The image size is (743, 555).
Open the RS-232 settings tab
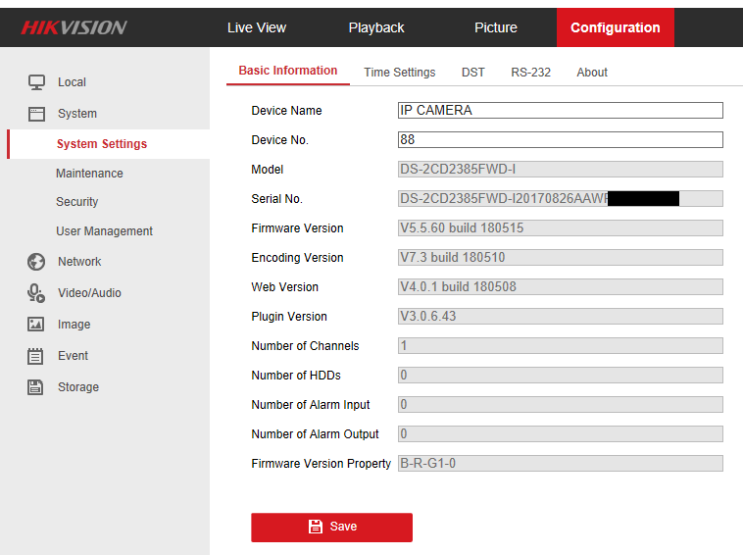(x=530, y=73)
